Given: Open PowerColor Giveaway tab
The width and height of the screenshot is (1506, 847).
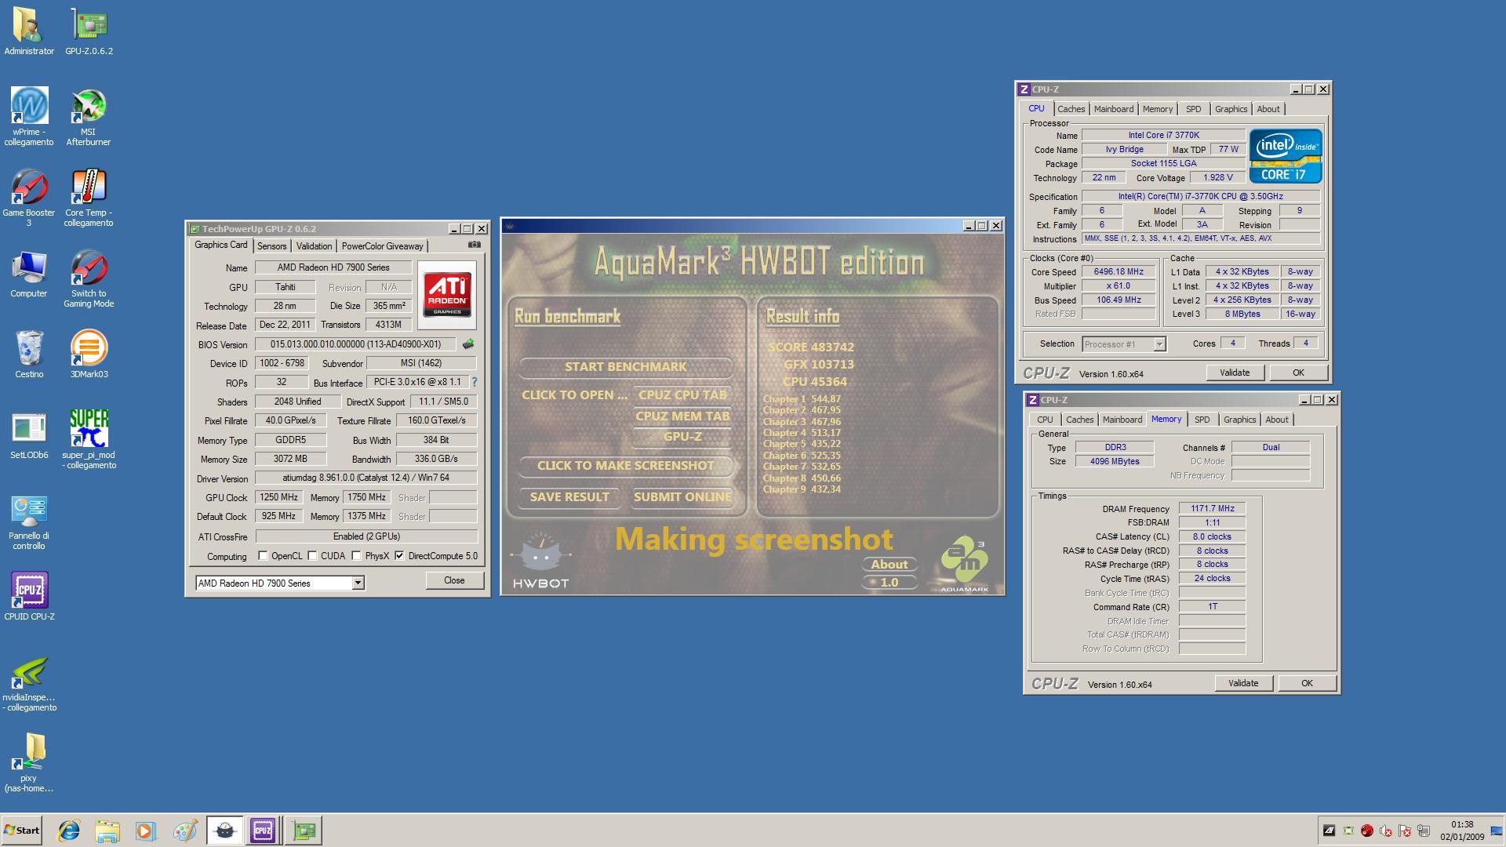Looking at the screenshot, I should click(x=382, y=246).
